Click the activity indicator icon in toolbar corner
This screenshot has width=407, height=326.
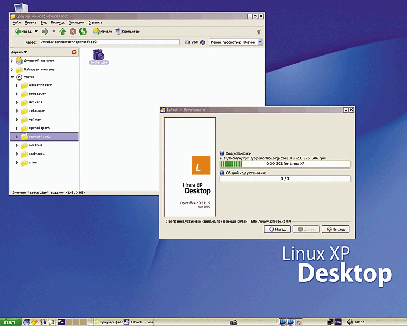tap(259, 32)
